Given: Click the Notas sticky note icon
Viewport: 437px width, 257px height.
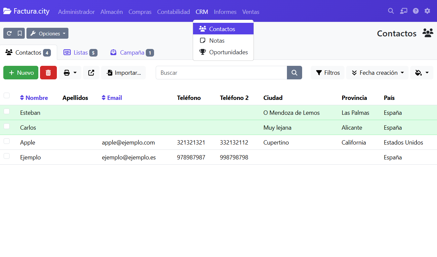Looking at the screenshot, I should pos(203,41).
